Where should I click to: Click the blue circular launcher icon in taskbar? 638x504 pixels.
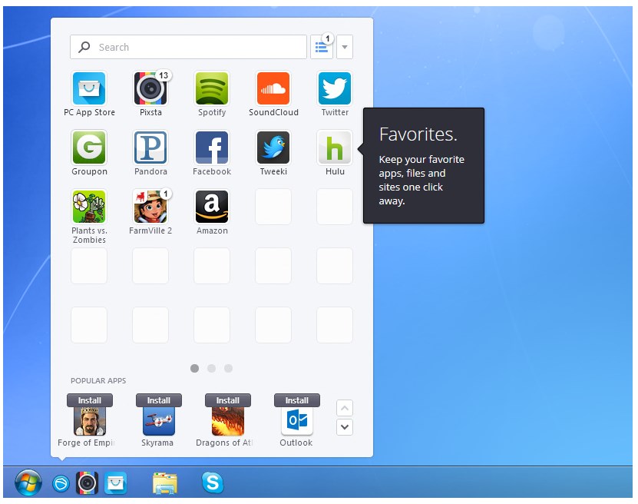tap(61, 484)
